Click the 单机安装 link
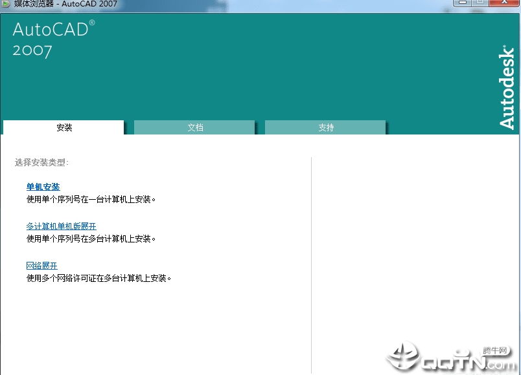 pyautogui.click(x=43, y=187)
